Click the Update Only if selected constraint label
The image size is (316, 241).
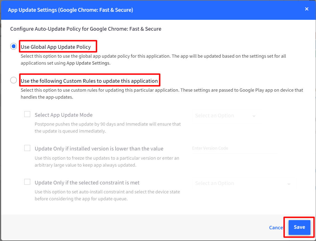(x=87, y=182)
